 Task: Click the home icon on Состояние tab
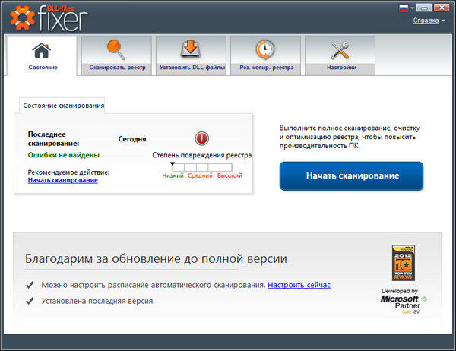(41, 51)
